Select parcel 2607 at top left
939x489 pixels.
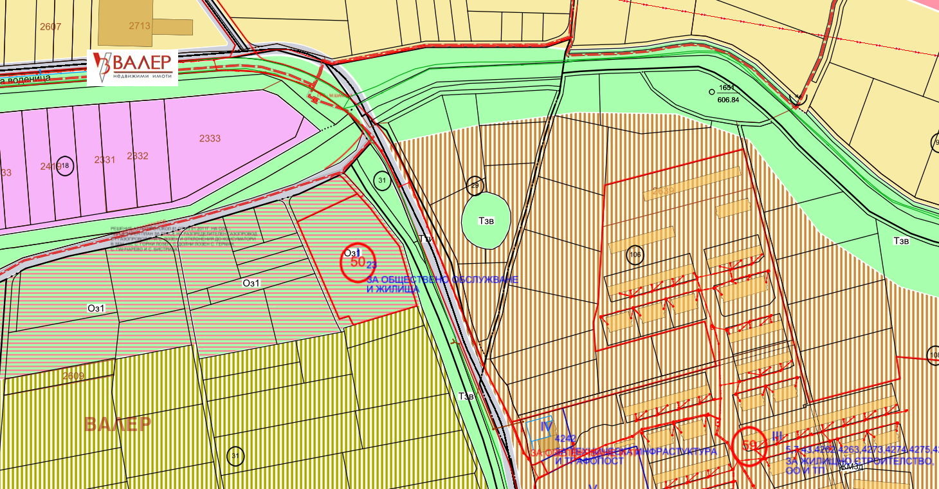(x=50, y=26)
